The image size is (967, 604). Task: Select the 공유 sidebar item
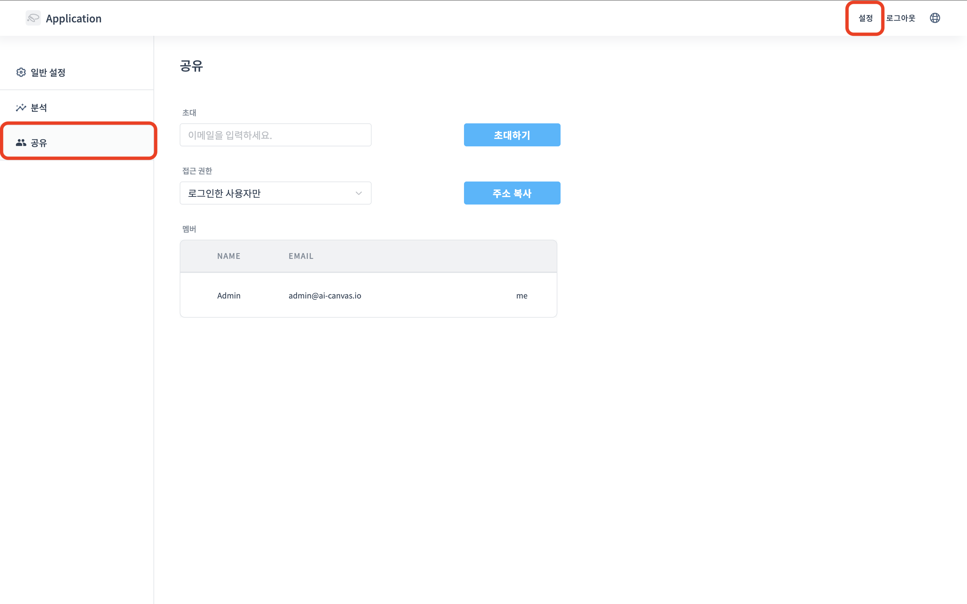39,143
